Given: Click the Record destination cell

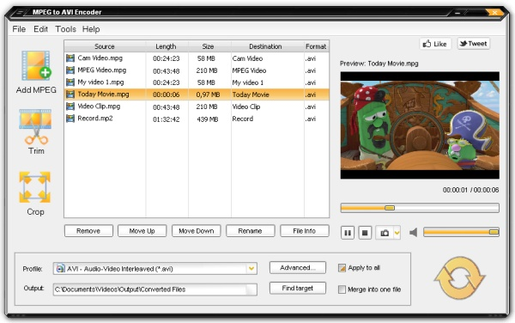Looking at the screenshot, I should tap(243, 119).
